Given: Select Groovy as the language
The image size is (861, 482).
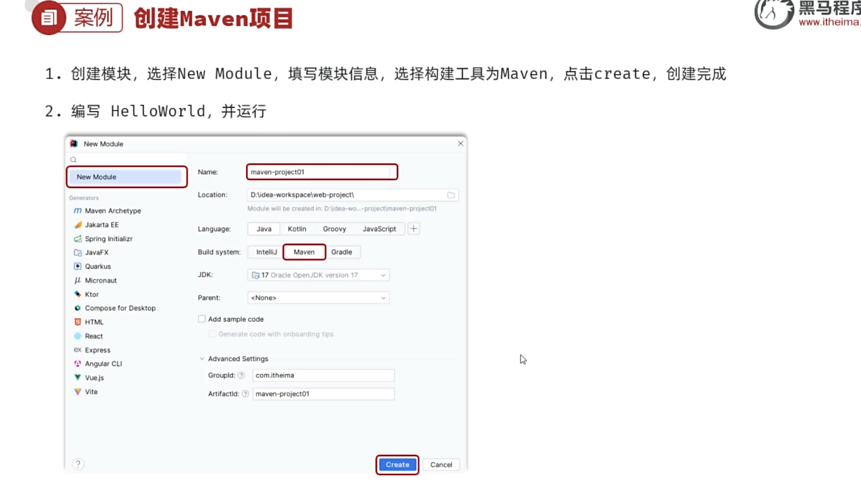Looking at the screenshot, I should [334, 229].
